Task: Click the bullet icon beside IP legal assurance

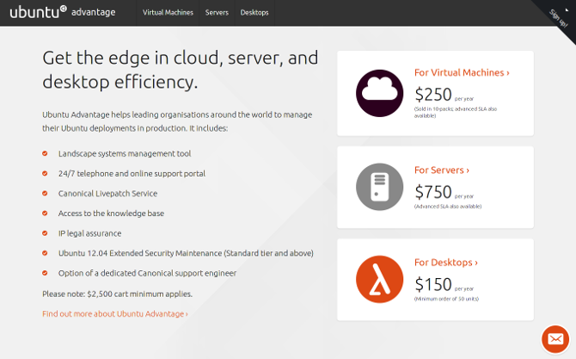Action: pos(46,233)
